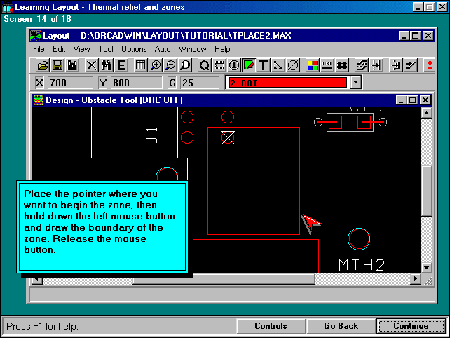Select the Text tool
Image resolution: width=450 pixels, height=338 pixels.
click(264, 65)
